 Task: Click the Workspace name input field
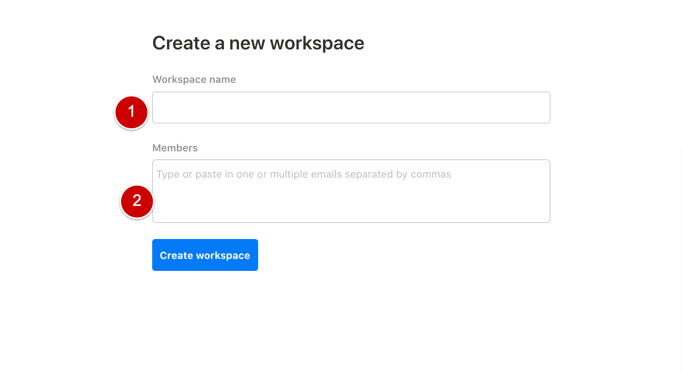coord(351,108)
